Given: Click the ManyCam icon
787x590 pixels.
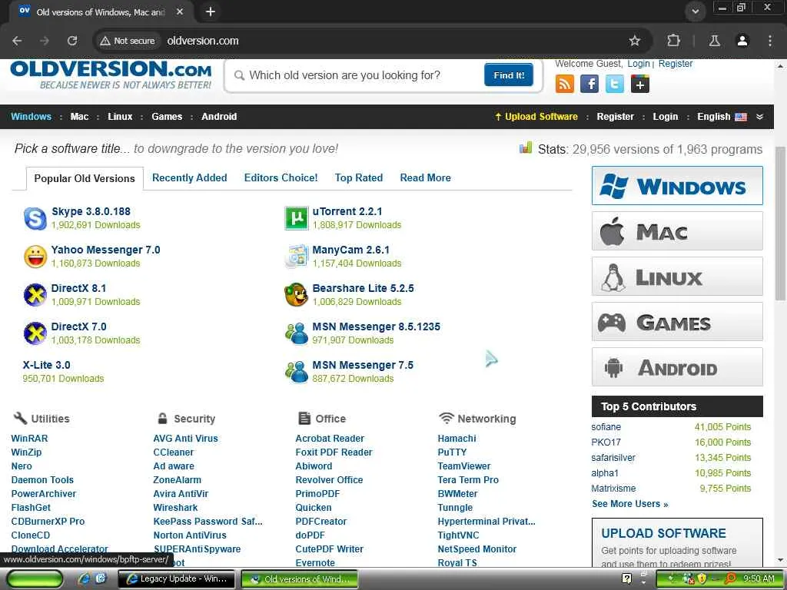Looking at the screenshot, I should (297, 257).
